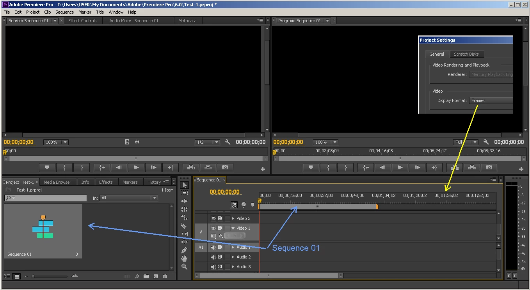Expand the Audio 3 track
This screenshot has width=530, height=290.
[233, 267]
